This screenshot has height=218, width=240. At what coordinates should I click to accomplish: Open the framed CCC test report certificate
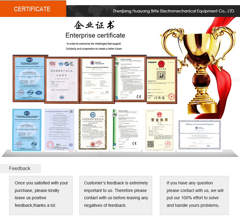(x=62, y=79)
